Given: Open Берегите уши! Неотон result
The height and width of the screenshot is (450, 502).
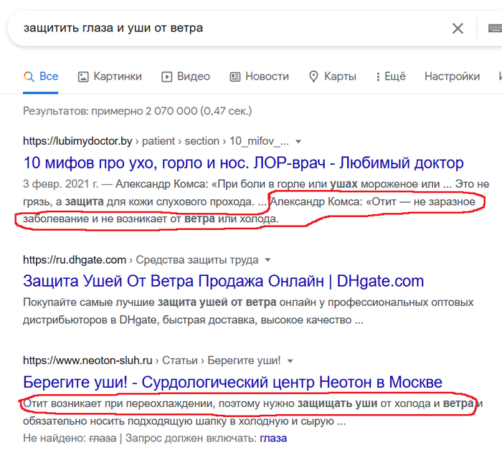Looking at the screenshot, I should pos(233,382).
